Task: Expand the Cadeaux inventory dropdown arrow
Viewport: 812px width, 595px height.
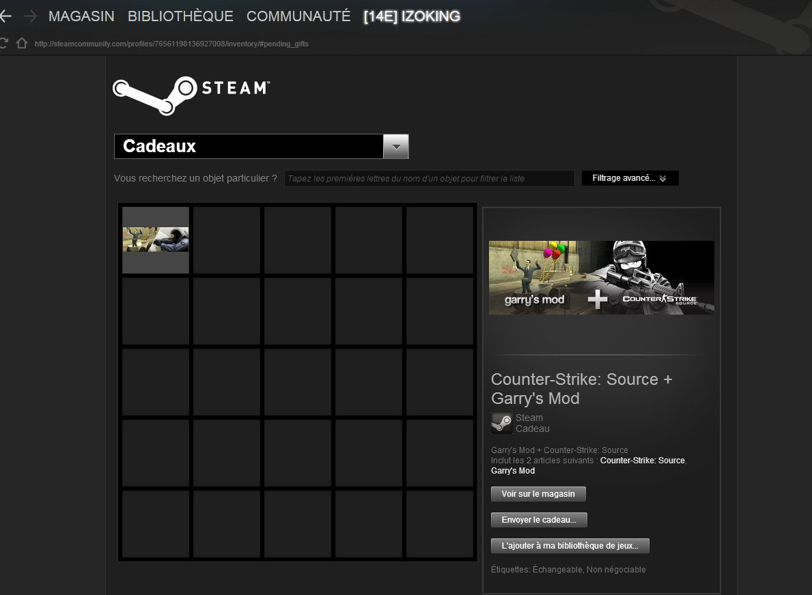Action: (396, 147)
